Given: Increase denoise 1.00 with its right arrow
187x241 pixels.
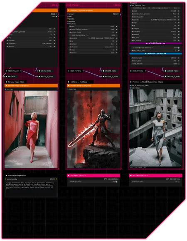Looking at the screenshot, I should click(x=54, y=47).
